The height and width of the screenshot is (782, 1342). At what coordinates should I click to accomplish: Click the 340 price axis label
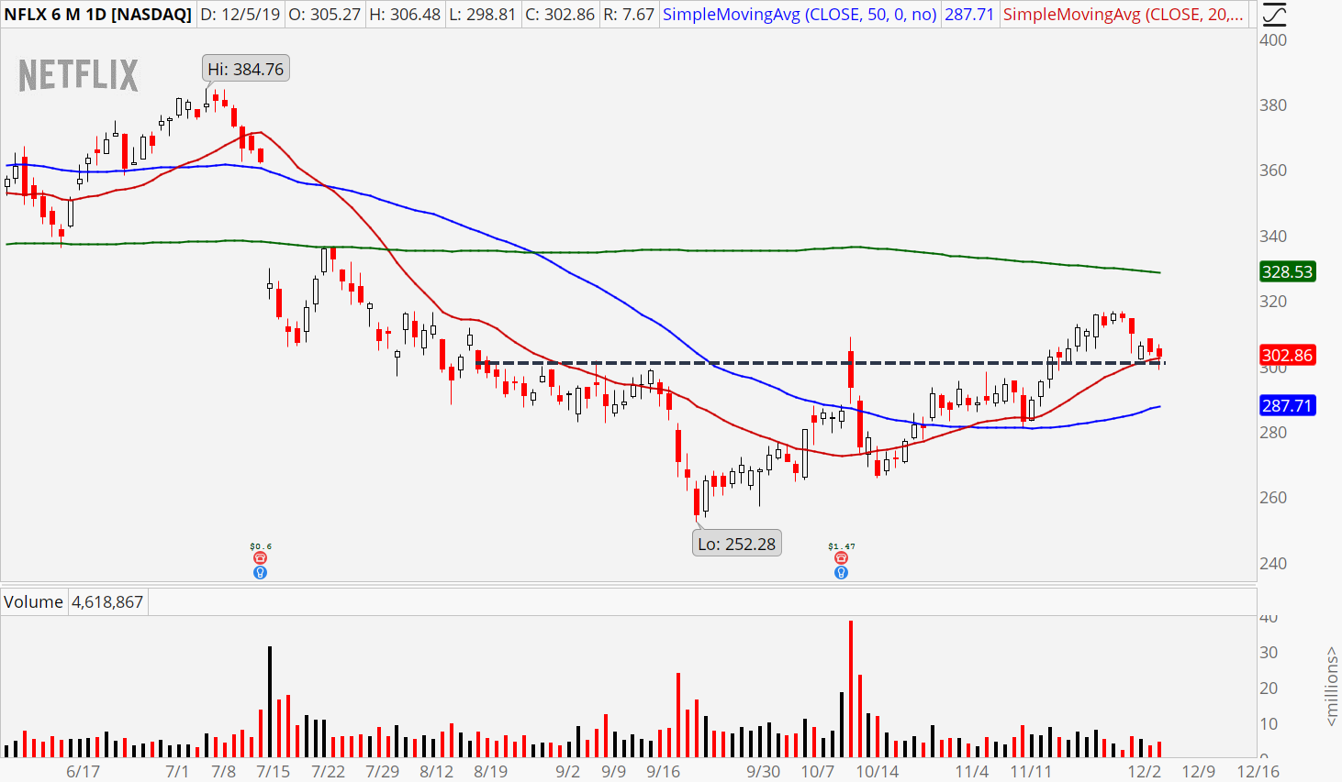1273,236
